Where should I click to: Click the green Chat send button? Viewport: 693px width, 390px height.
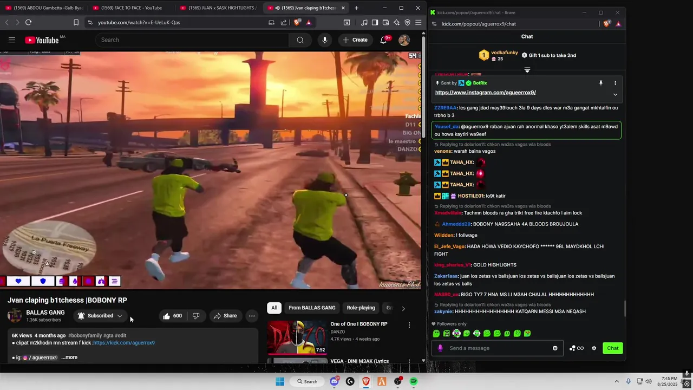(x=612, y=348)
